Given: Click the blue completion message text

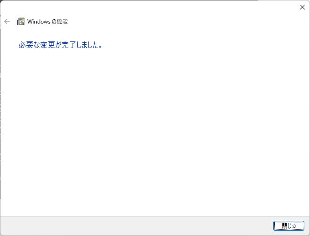Looking at the screenshot, I should pyautogui.click(x=60, y=45).
